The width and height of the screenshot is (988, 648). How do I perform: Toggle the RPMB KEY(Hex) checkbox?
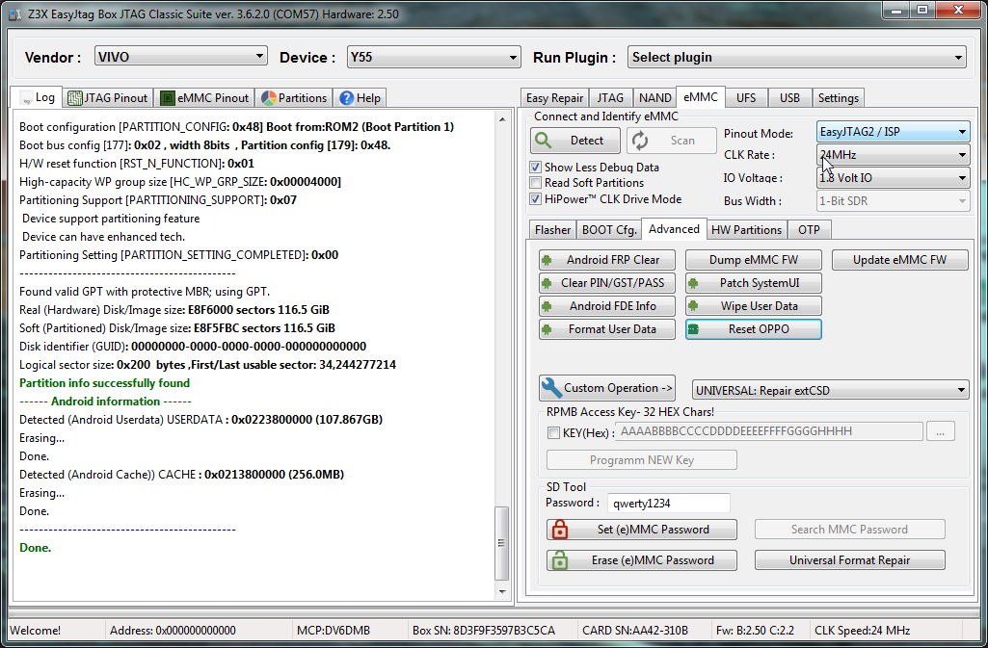(553, 432)
